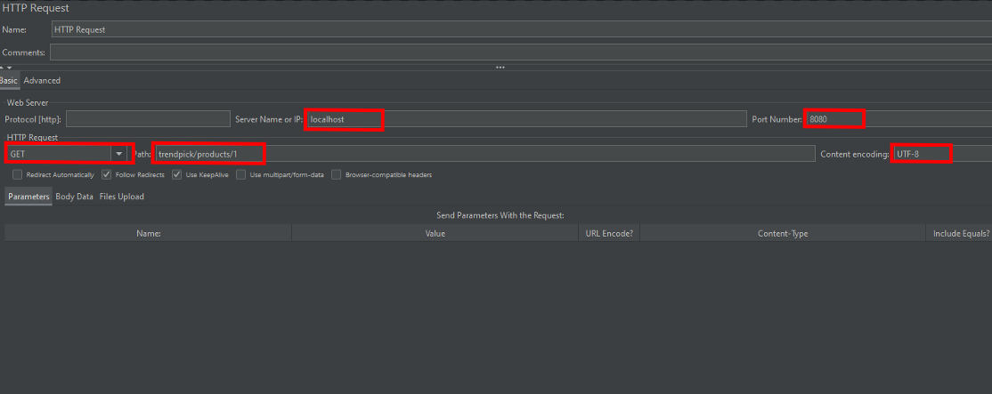Switch to the Advanced tab
The height and width of the screenshot is (394, 992).
[42, 80]
